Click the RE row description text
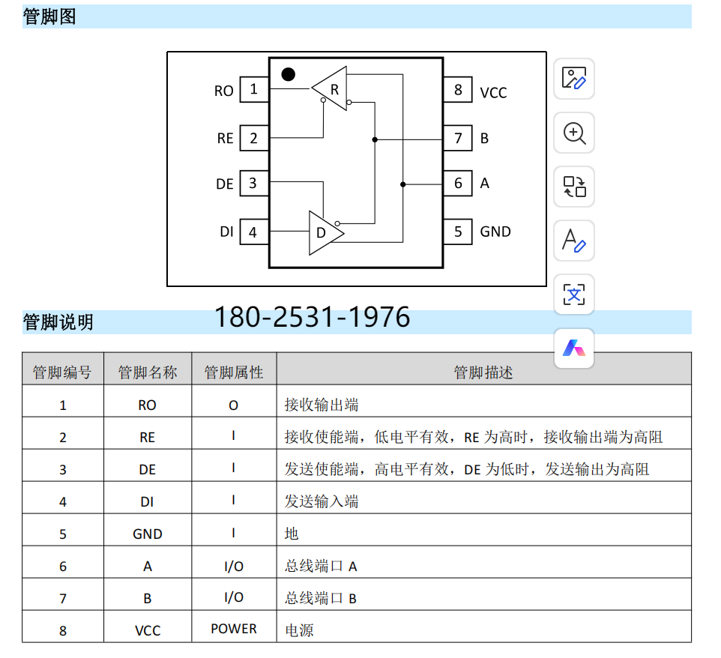721x658 pixels. [474, 437]
